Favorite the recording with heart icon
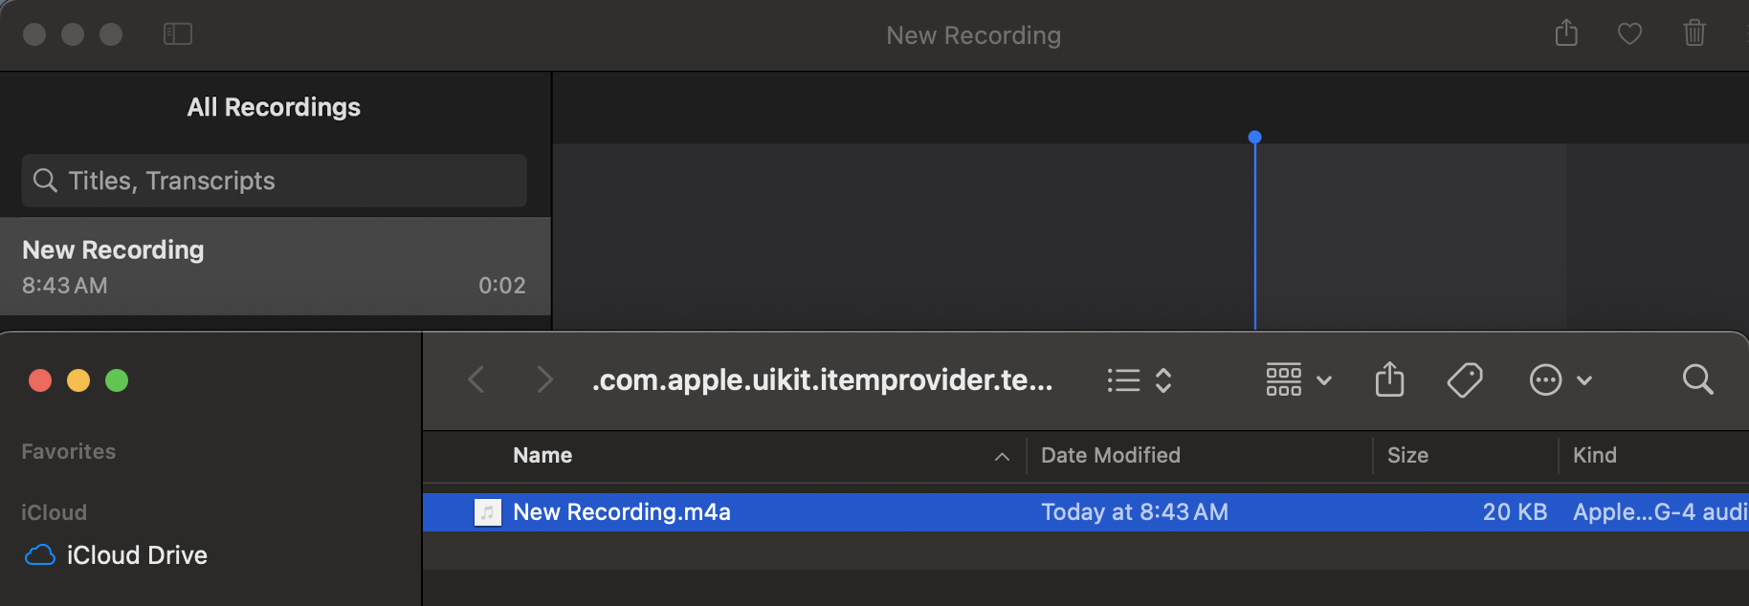 (x=1629, y=34)
